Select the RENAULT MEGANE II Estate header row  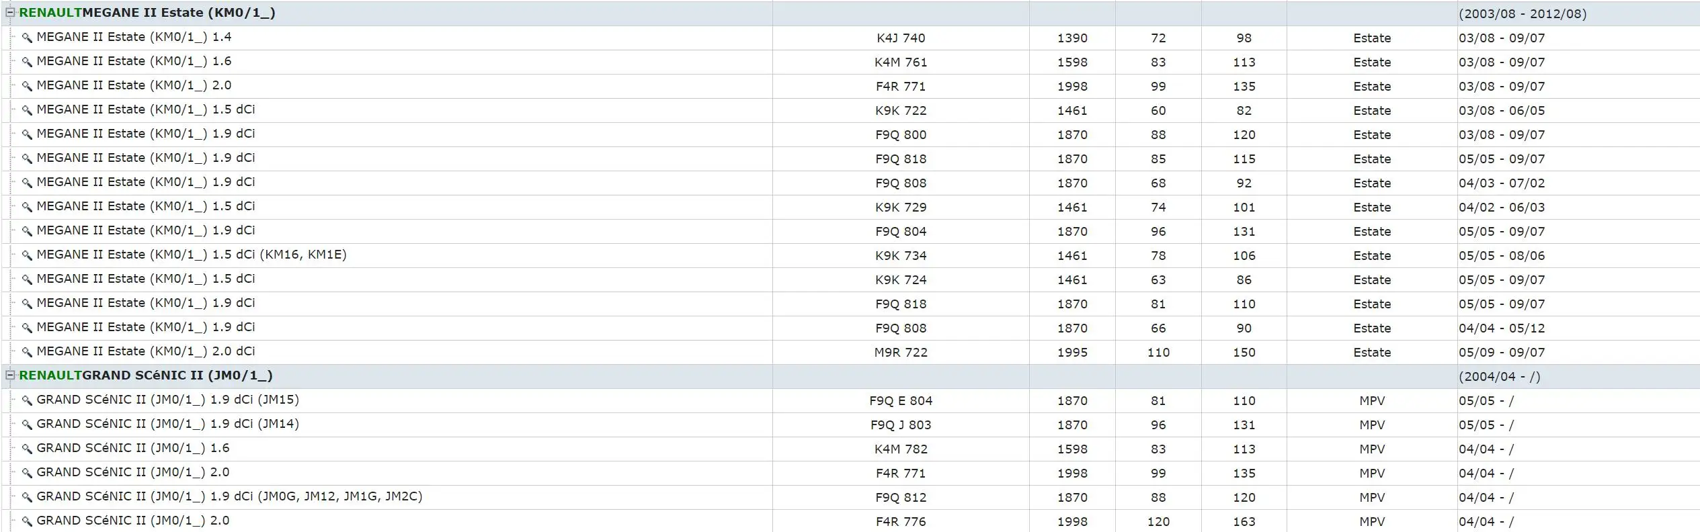click(x=850, y=13)
